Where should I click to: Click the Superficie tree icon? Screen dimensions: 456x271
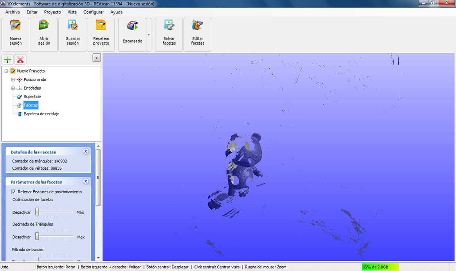point(20,97)
